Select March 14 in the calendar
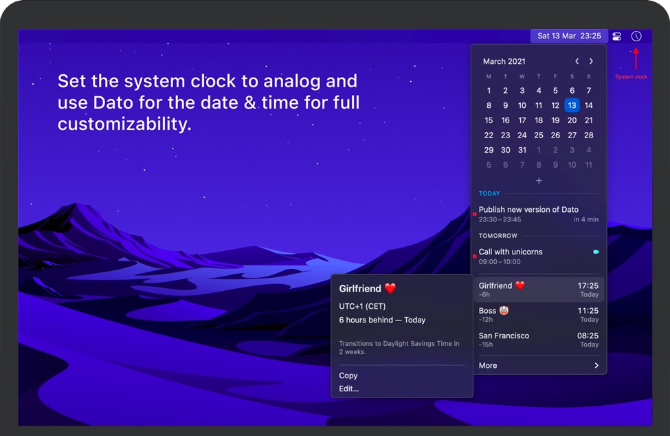Screen dimensions: 670x436 588,105
